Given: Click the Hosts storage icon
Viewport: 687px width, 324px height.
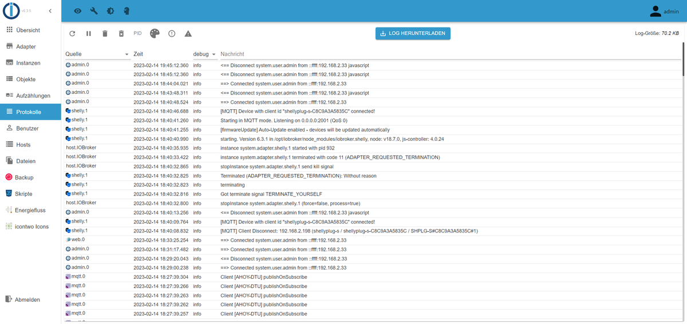Looking at the screenshot, I should pyautogui.click(x=9, y=145).
